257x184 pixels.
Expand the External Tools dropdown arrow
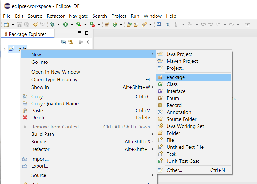coord(99,25)
